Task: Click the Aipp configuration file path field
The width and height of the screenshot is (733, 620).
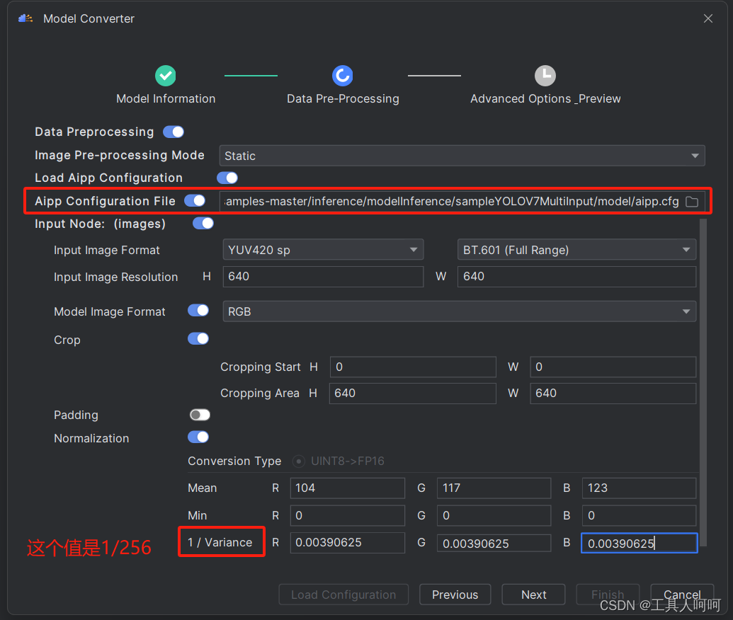Action: coord(451,202)
